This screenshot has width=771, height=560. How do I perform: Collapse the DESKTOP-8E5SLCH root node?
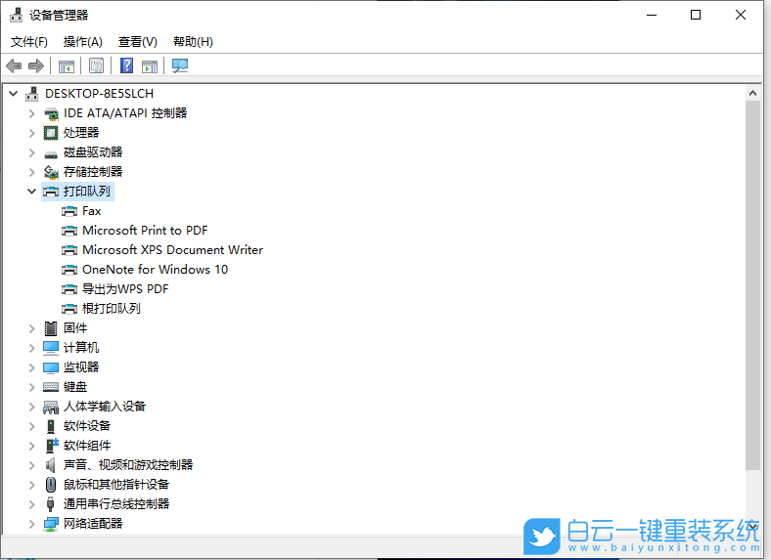[x=14, y=94]
